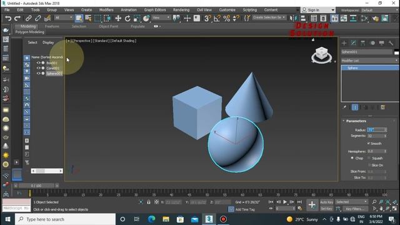Activate the Bind to Space Warp tool
Image resolution: width=400 pixels, height=225 pixels.
click(47, 18)
